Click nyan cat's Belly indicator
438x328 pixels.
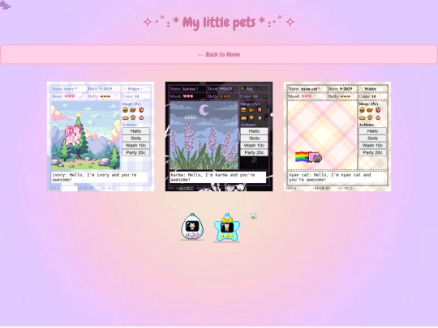(340, 96)
